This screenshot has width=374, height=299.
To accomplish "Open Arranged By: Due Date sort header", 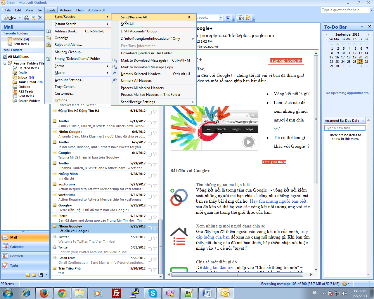I will coord(342,121).
